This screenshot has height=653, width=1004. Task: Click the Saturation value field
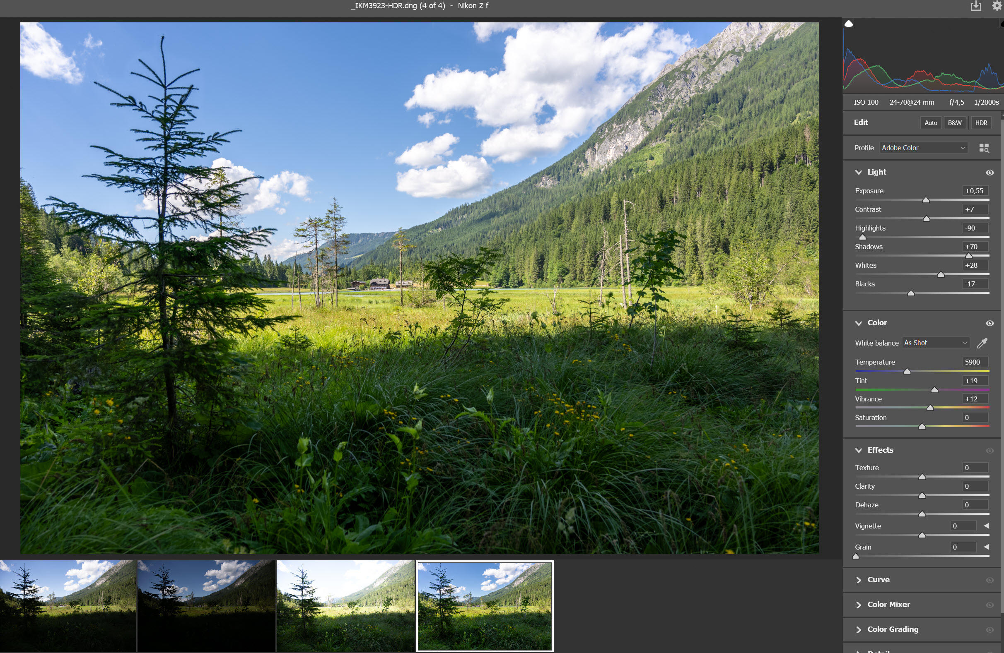click(x=976, y=418)
